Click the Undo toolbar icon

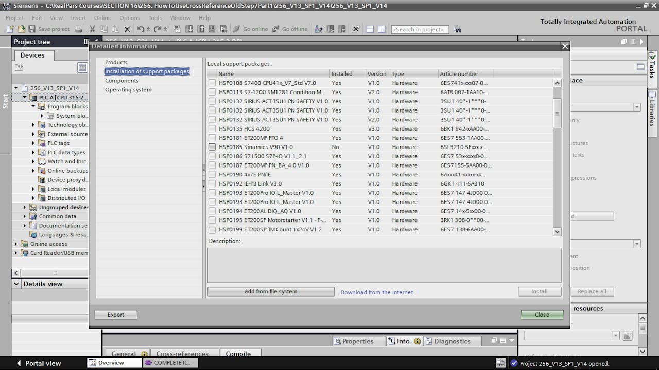pos(140,29)
